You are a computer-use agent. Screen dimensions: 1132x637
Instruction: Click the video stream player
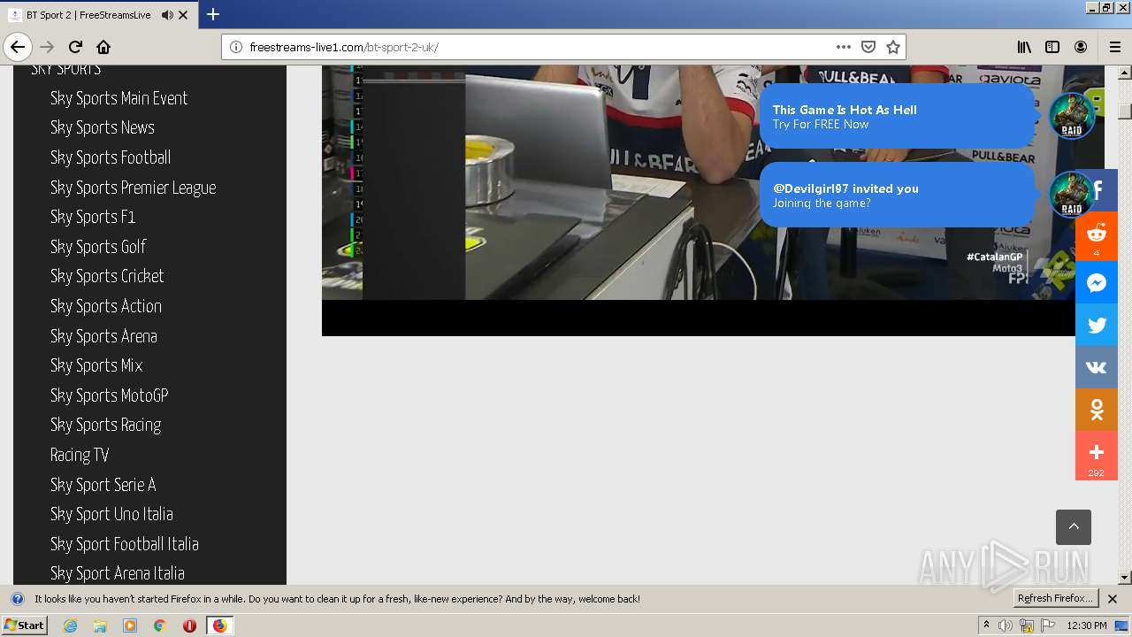tap(713, 200)
